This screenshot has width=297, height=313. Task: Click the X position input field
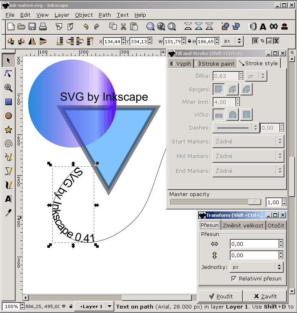[112, 42]
